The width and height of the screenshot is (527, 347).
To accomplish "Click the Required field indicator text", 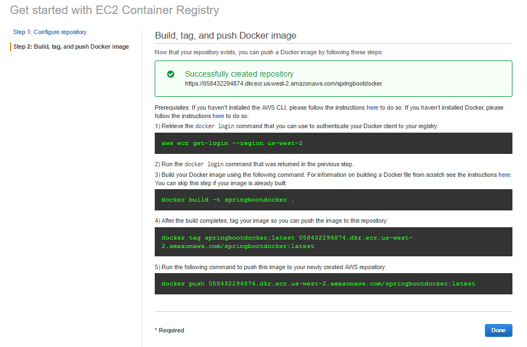I will pos(169,330).
